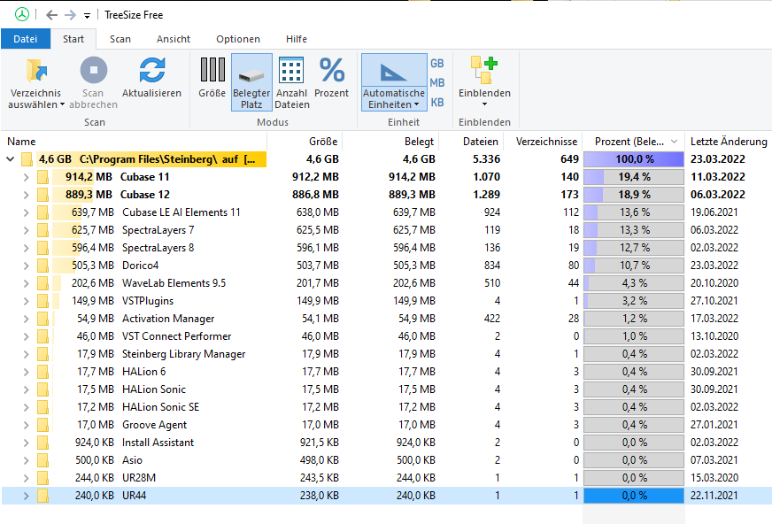Click the Aktualisieren refresh icon
This screenshot has width=772, height=524.
tap(151, 71)
